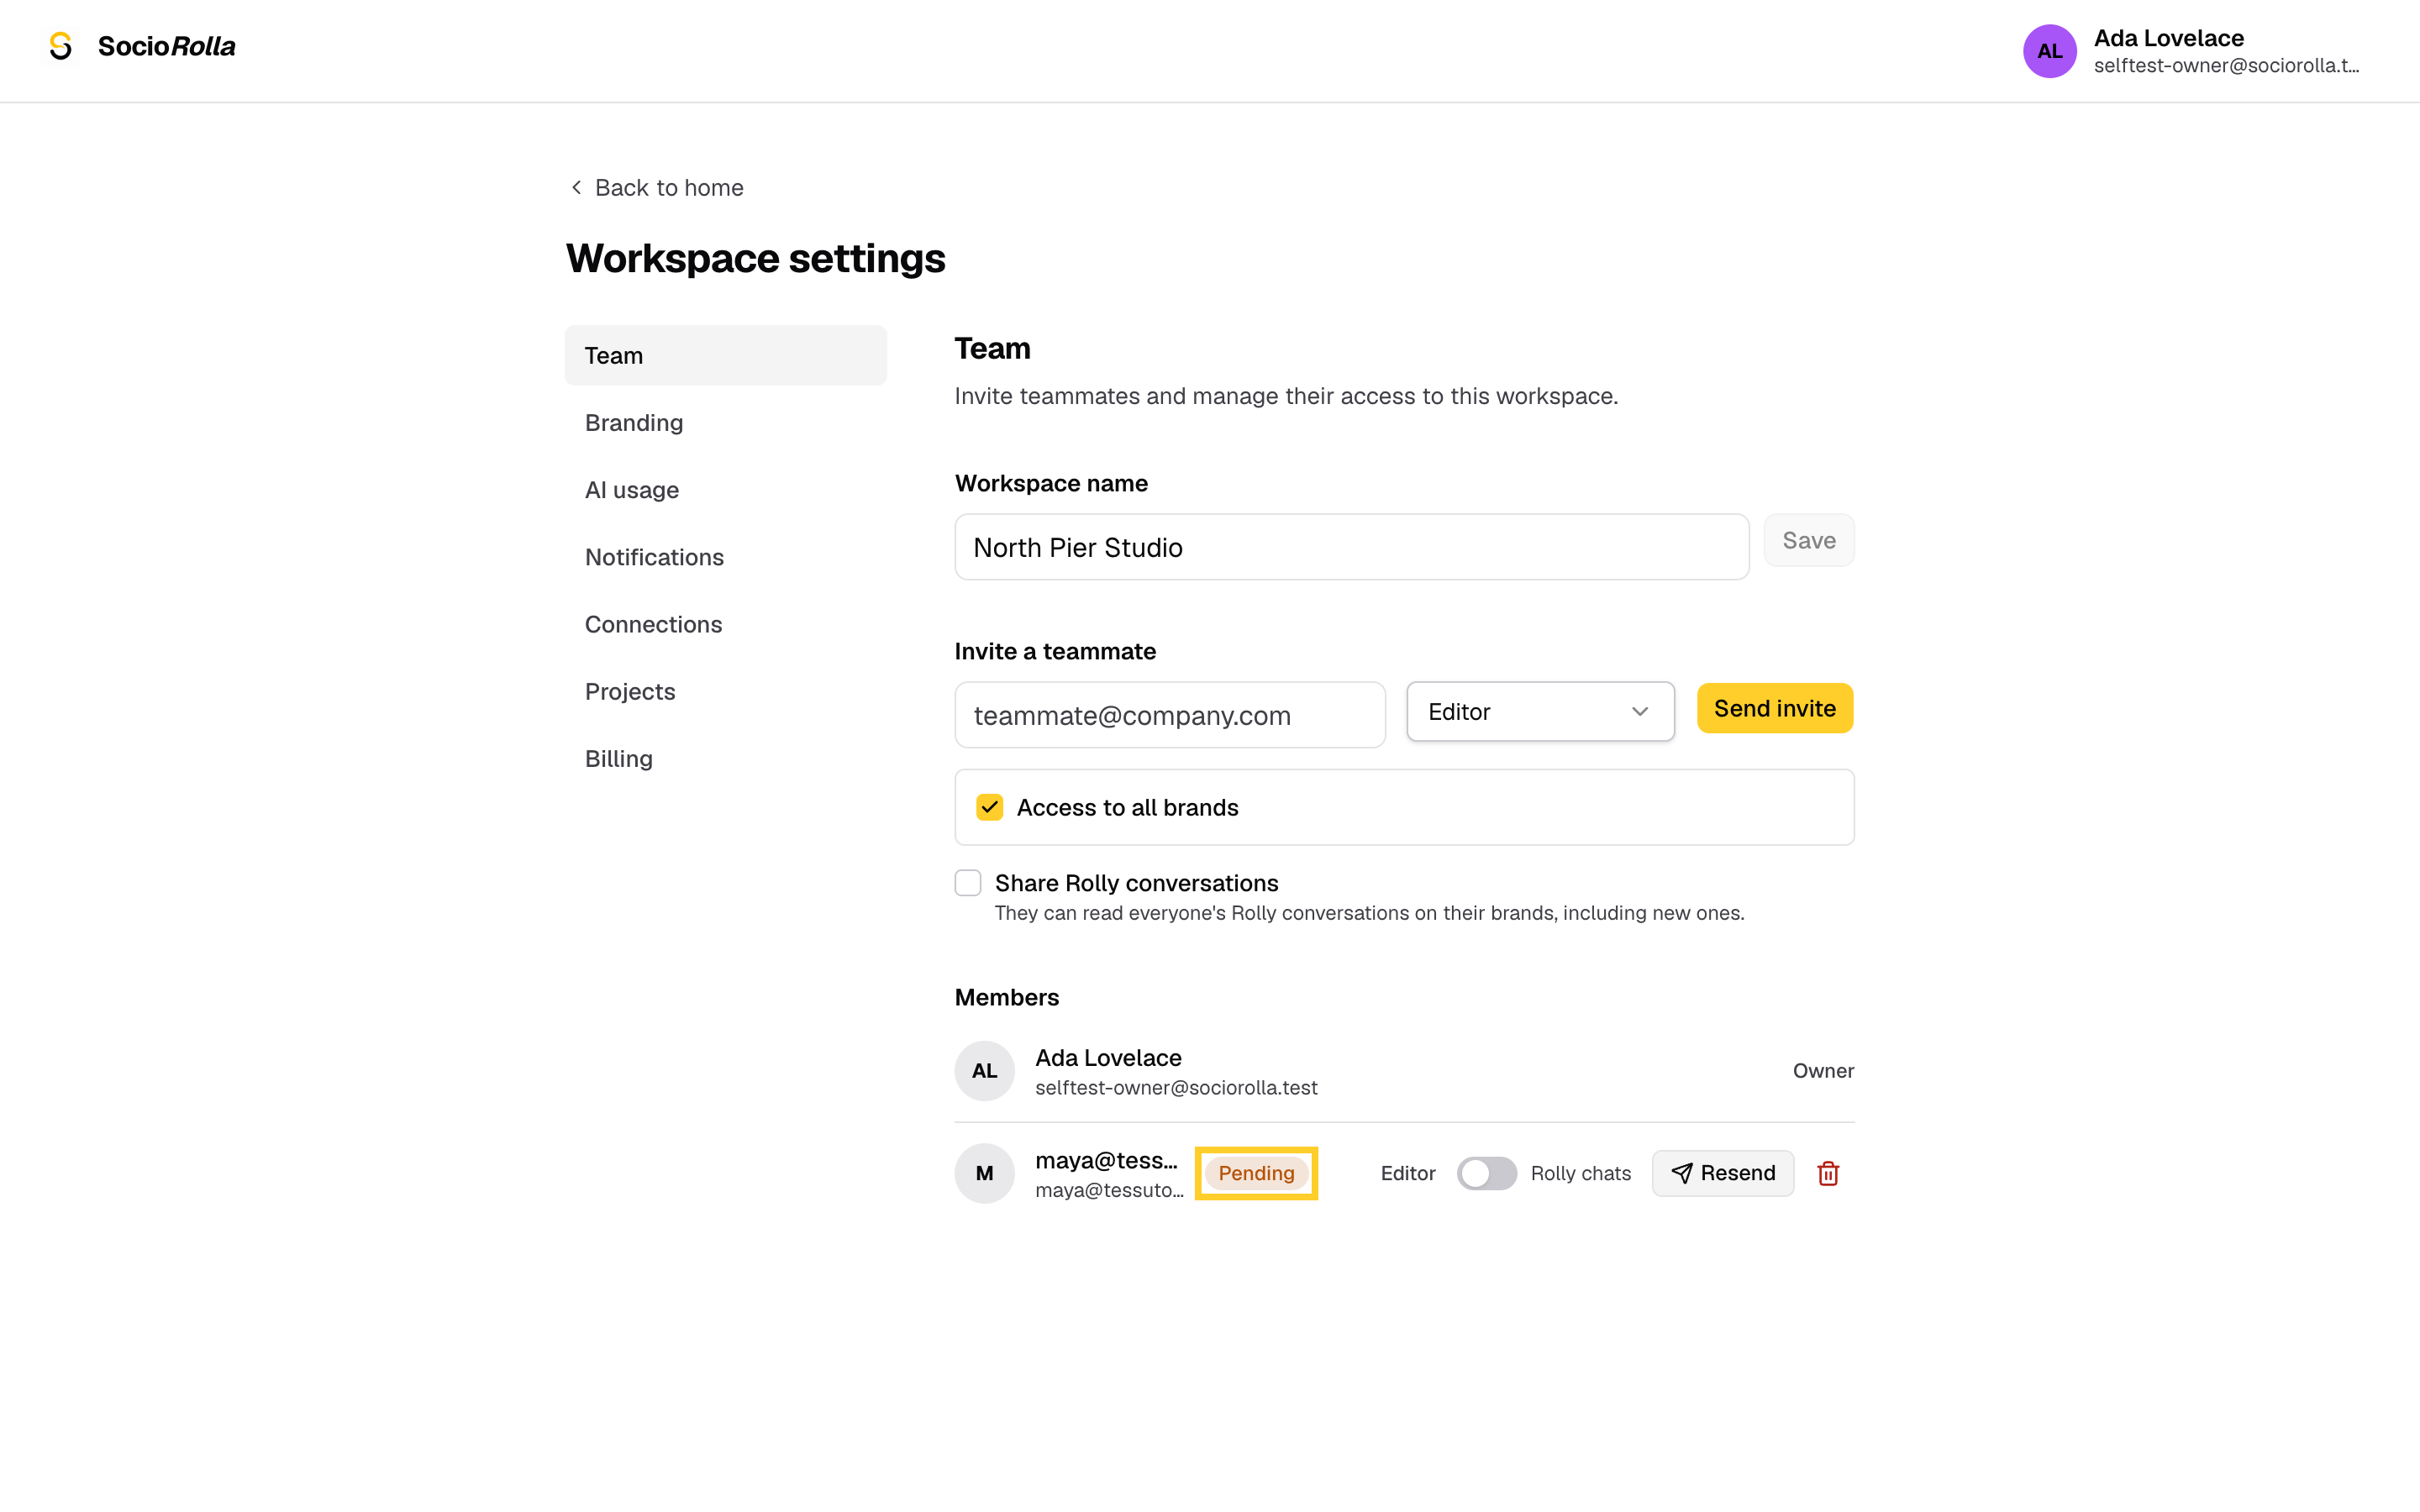Screen dimensions: 2420x1512
Task: Open the Branding settings section
Action: (725, 423)
